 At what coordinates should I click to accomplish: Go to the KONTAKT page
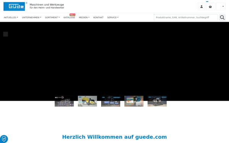[98, 18]
